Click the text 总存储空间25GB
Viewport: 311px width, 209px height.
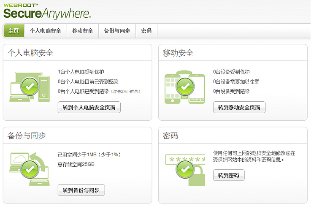76,164
